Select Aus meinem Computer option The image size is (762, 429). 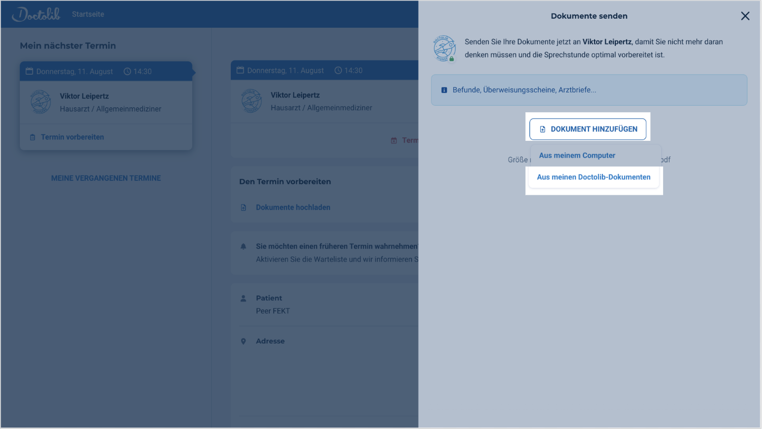577,155
